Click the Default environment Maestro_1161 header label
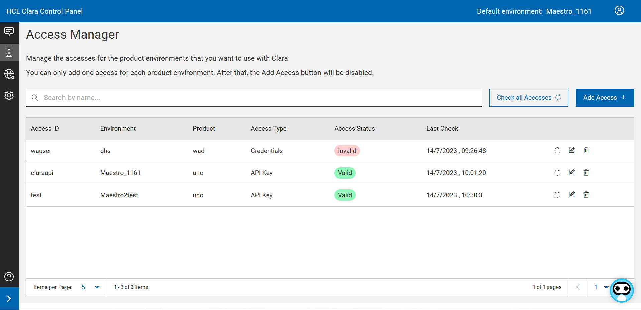 [x=534, y=11]
